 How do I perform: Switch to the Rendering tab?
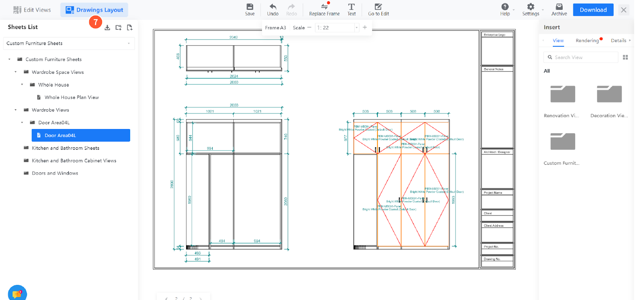(587, 40)
